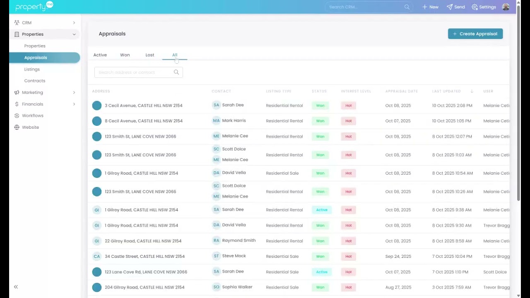Click the search icon in address search box
530x298 pixels.
coord(176,72)
